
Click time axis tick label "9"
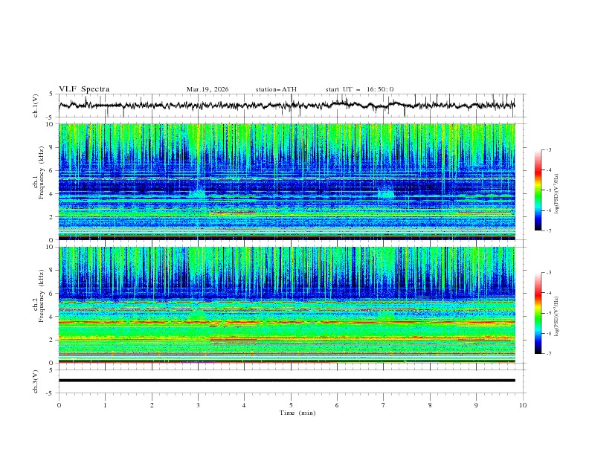pos(476,405)
